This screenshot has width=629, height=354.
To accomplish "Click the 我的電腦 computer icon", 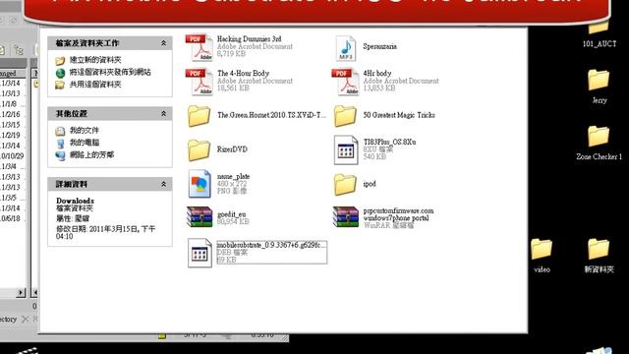I will [x=60, y=143].
